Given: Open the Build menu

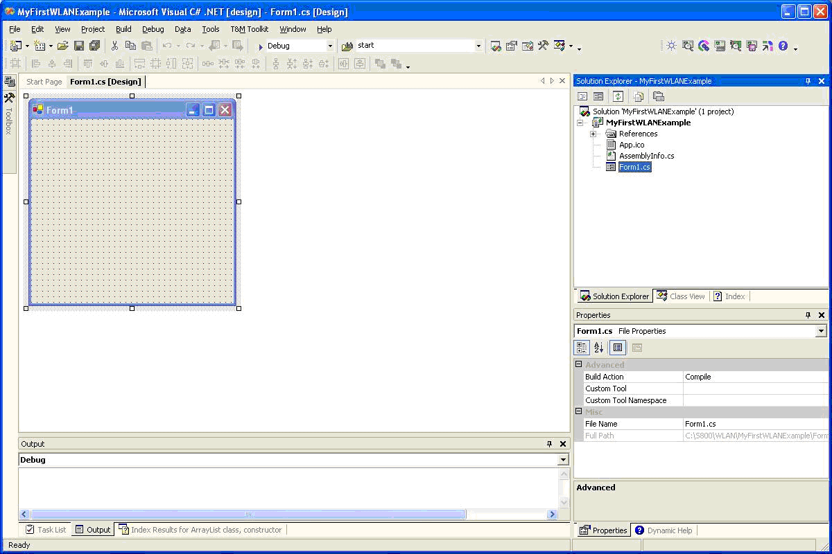Looking at the screenshot, I should coord(123,29).
